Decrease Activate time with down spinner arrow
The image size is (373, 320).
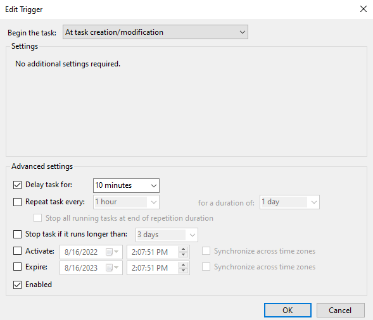pos(183,255)
